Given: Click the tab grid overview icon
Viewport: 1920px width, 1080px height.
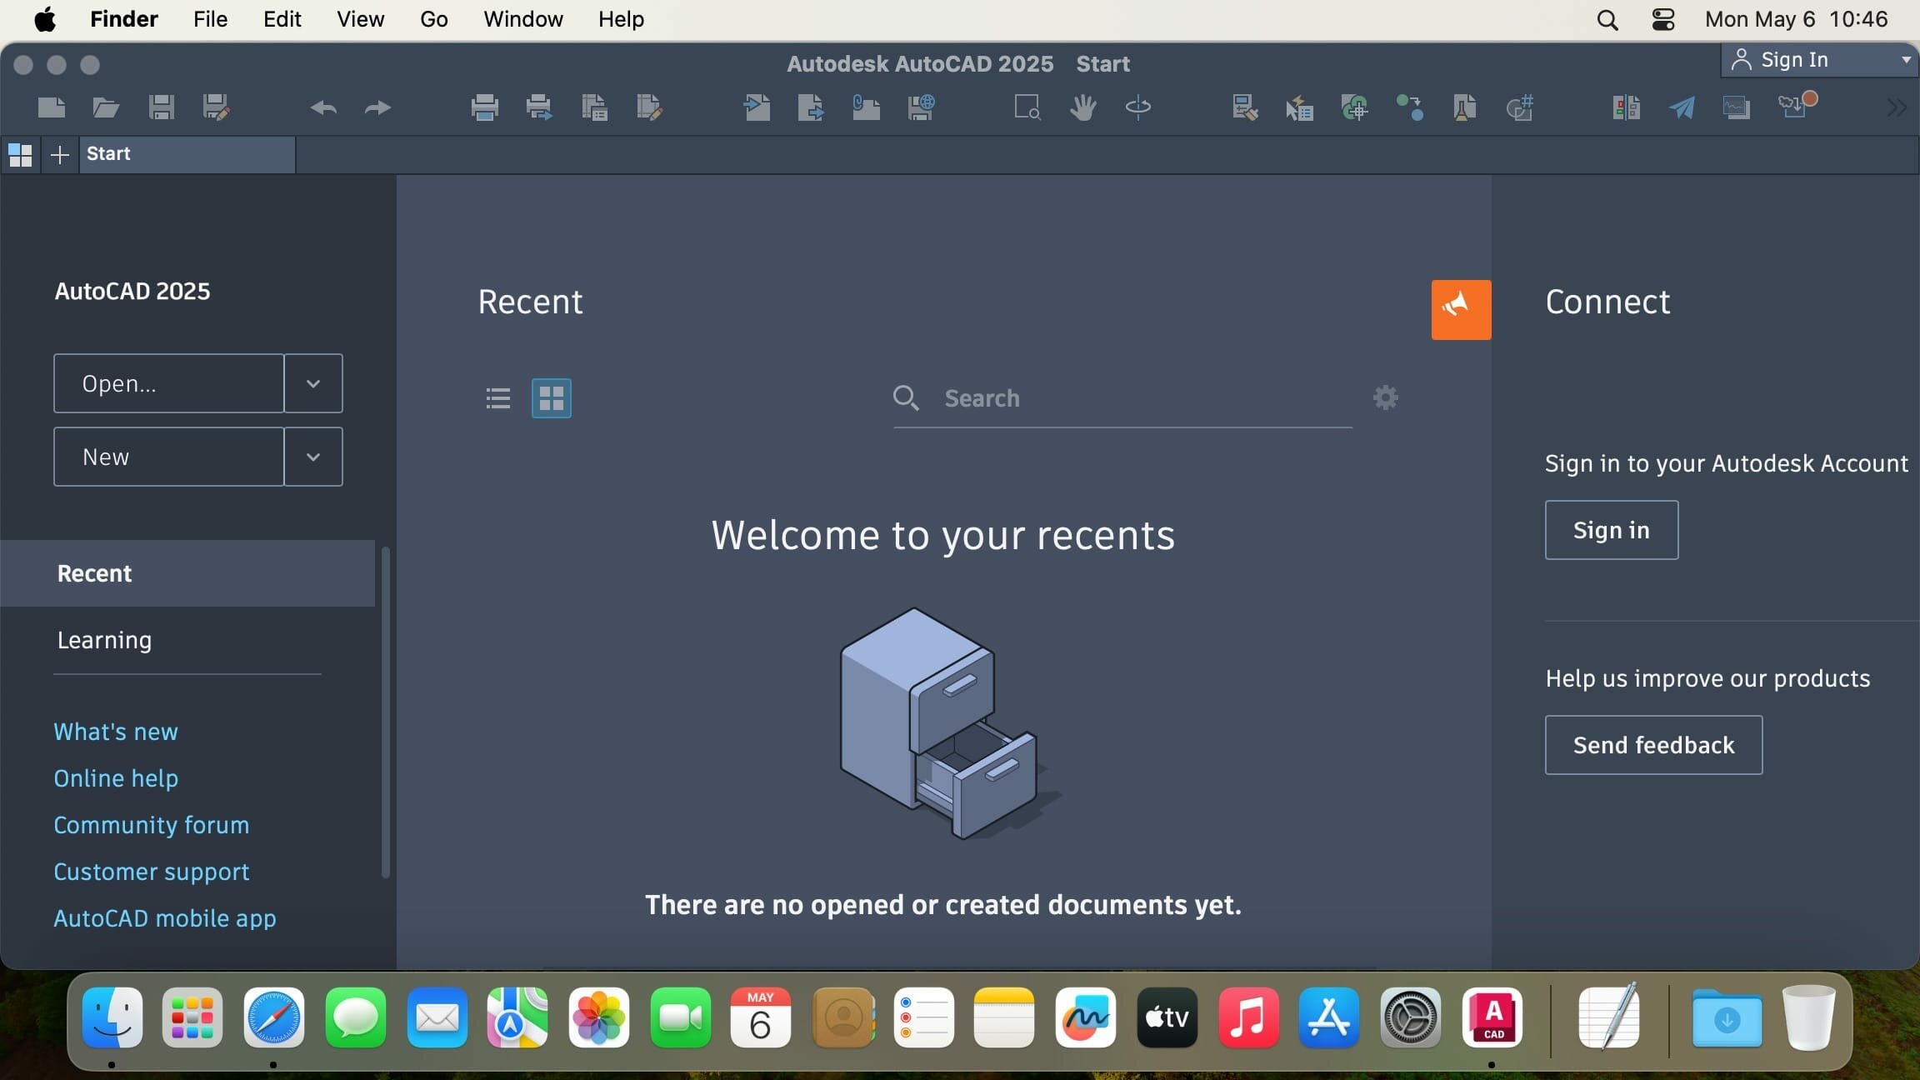Looking at the screenshot, I should click(x=20, y=154).
